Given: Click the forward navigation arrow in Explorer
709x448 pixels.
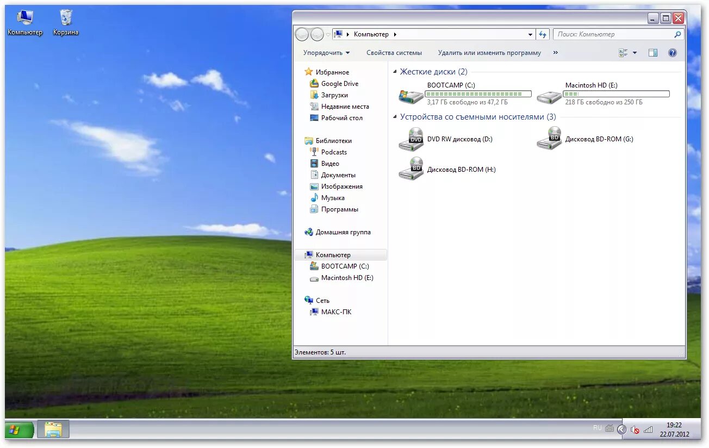Looking at the screenshot, I should click(317, 34).
